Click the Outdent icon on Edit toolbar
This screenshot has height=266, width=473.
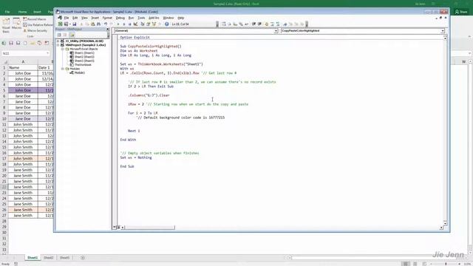(x=259, y=24)
